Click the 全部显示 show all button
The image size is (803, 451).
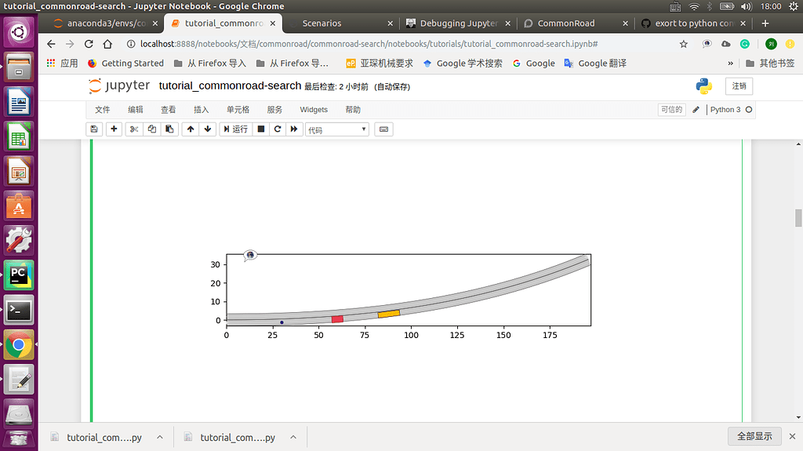point(754,436)
